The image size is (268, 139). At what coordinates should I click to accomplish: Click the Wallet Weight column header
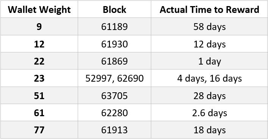(39, 9)
